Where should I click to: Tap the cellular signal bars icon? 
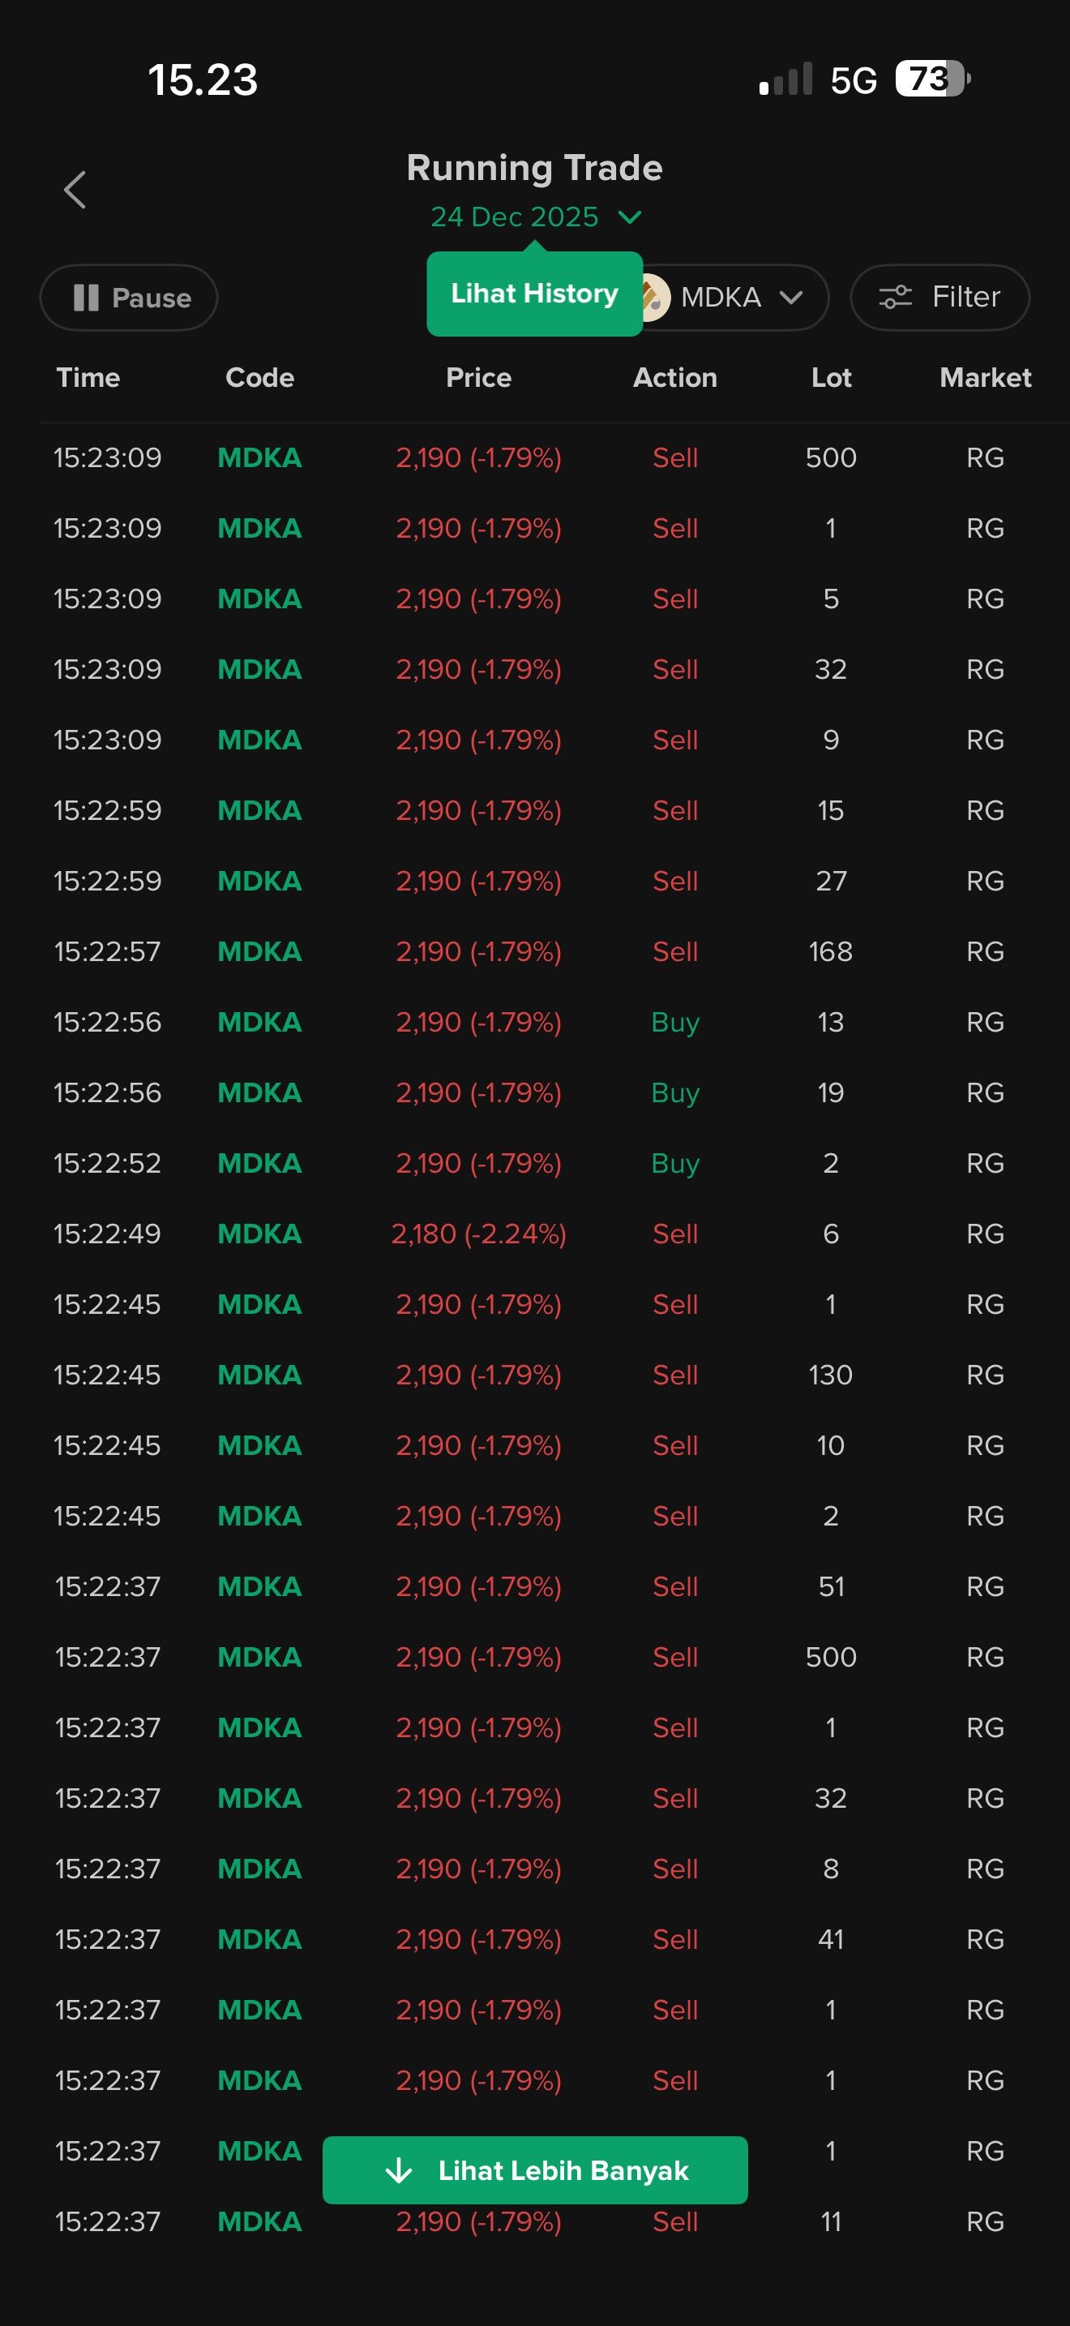(x=785, y=79)
